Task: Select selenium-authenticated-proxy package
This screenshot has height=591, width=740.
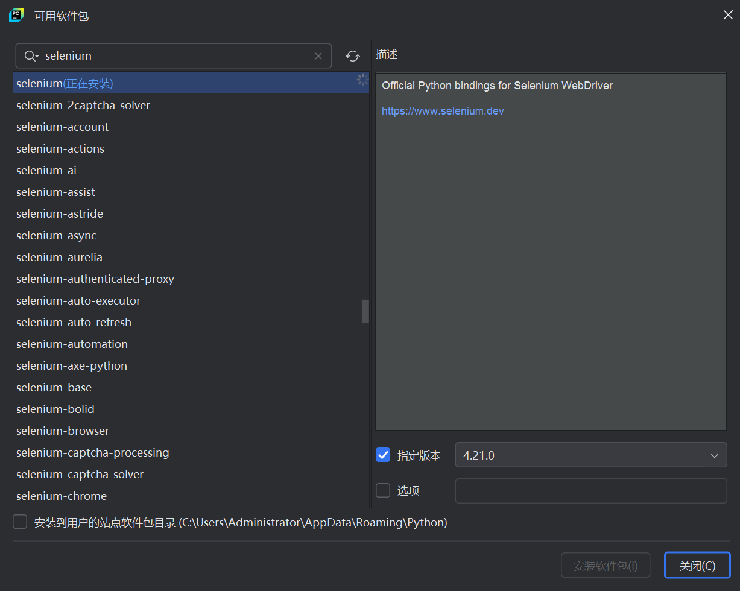Action: (191, 279)
